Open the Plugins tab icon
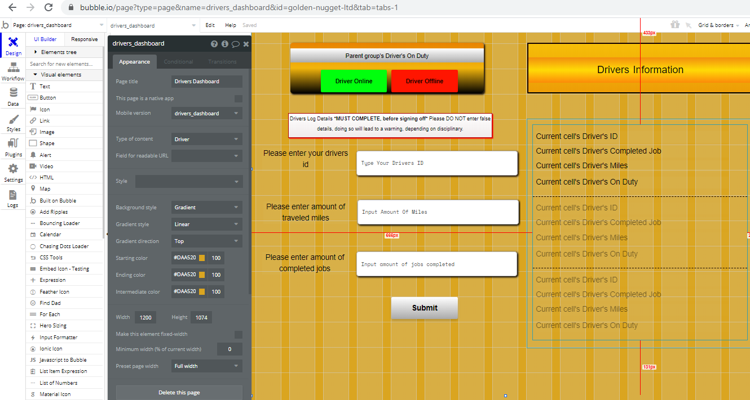The image size is (750, 400). (x=14, y=143)
